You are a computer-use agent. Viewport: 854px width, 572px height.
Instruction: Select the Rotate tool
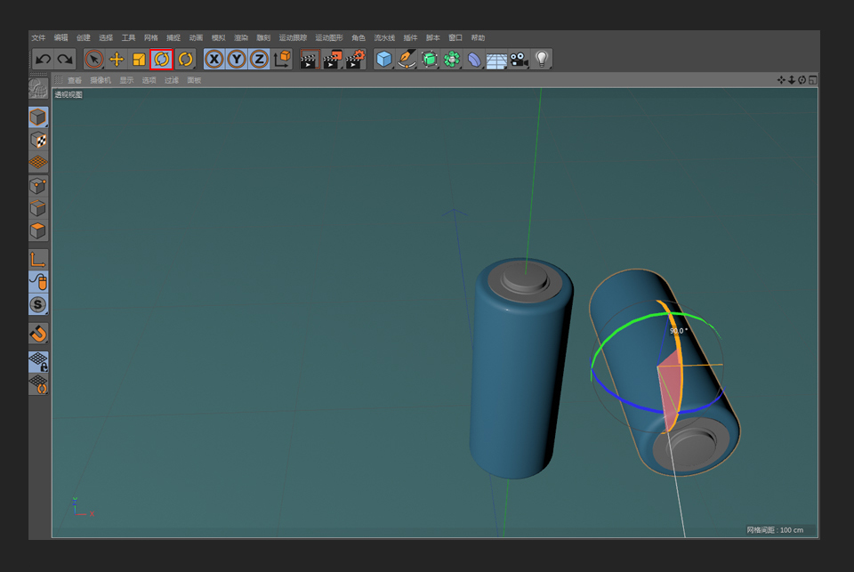click(161, 59)
